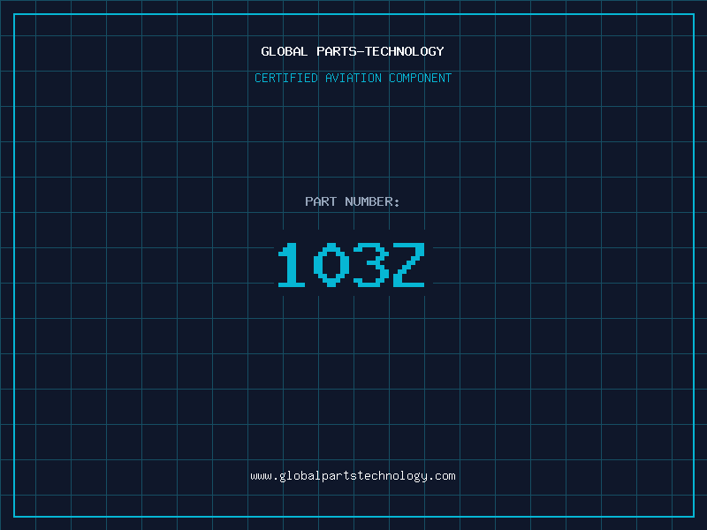The width and height of the screenshot is (707, 530).
Task: Click the word PARTS in the heading
Action: point(336,52)
